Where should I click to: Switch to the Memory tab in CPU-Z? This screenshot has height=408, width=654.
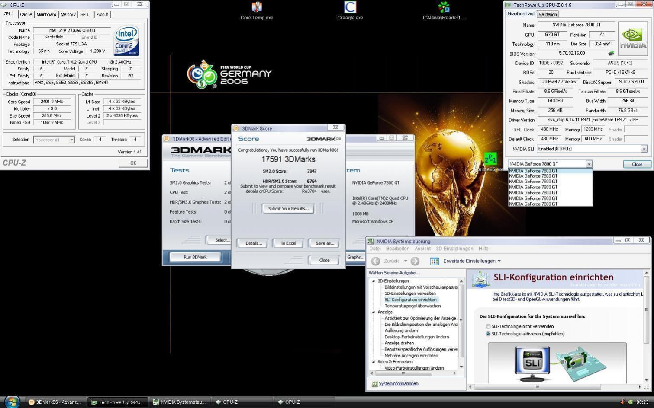pyautogui.click(x=68, y=15)
